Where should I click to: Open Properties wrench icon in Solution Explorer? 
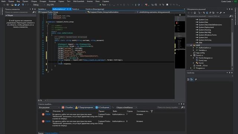[x=221, y=13]
